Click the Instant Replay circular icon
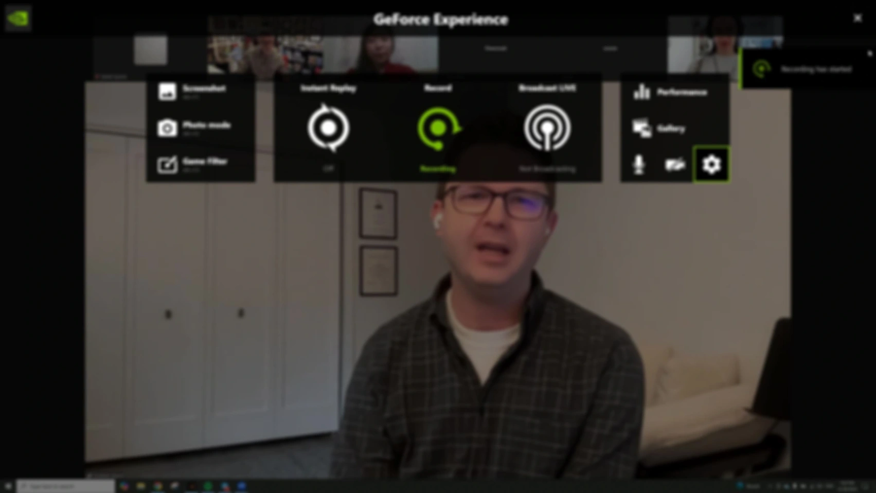The width and height of the screenshot is (876, 493). click(328, 128)
